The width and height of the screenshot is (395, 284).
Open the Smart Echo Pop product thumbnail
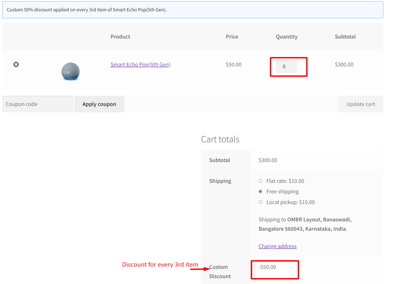pyautogui.click(x=71, y=71)
